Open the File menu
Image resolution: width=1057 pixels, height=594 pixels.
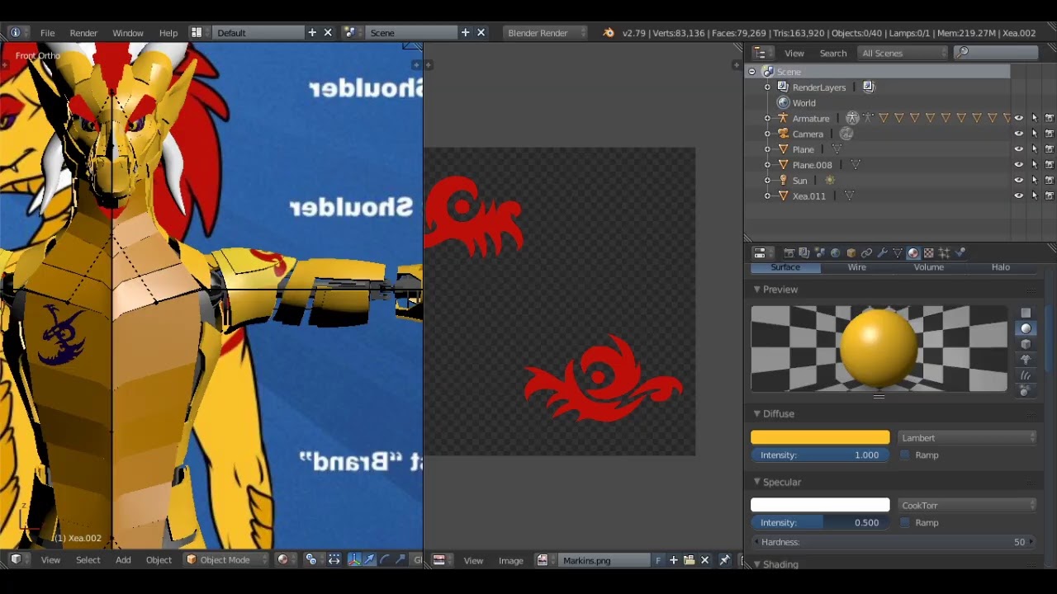point(47,33)
